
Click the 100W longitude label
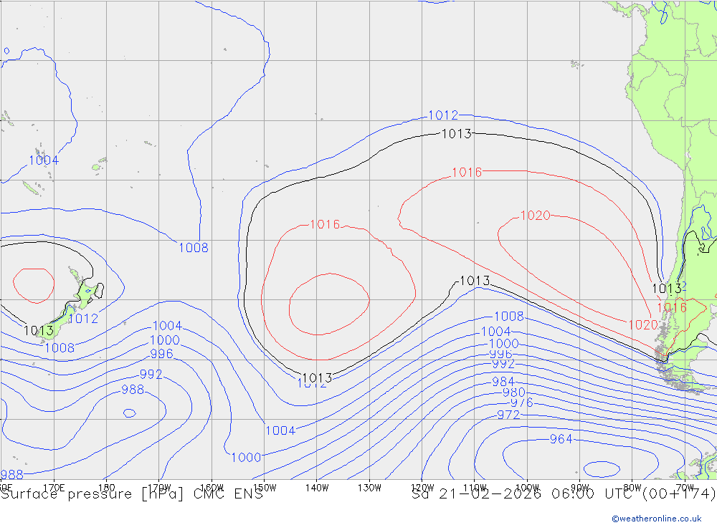pos(527,488)
